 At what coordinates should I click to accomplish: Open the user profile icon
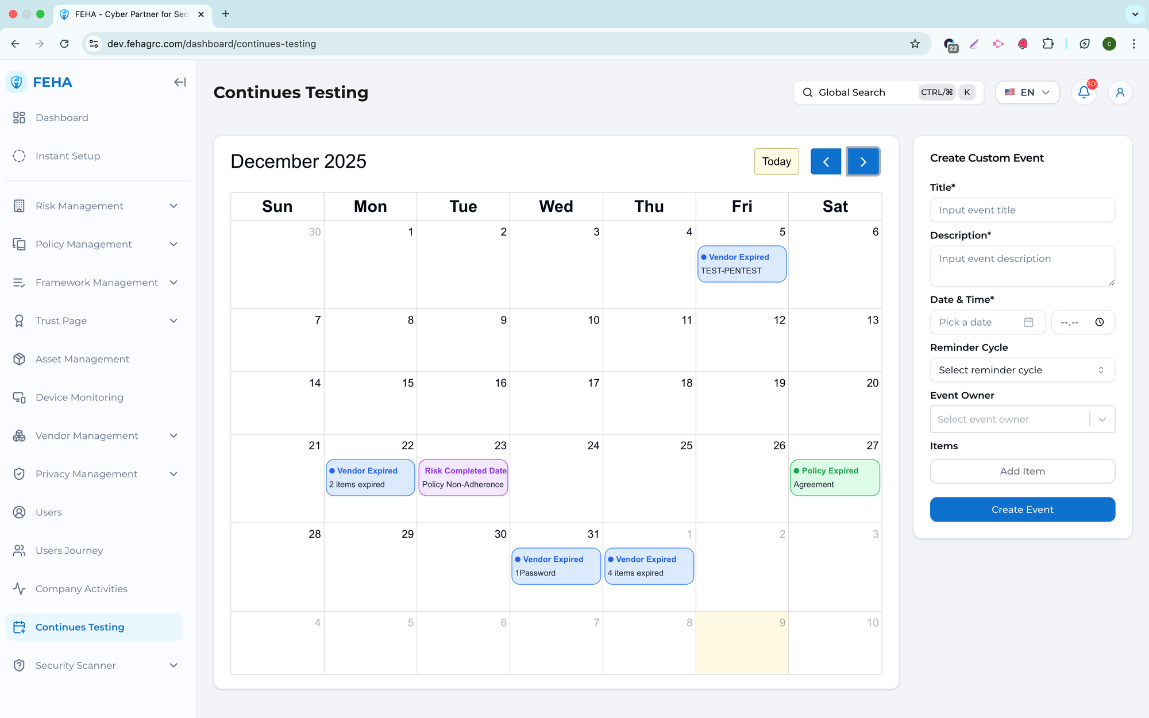pyautogui.click(x=1120, y=92)
